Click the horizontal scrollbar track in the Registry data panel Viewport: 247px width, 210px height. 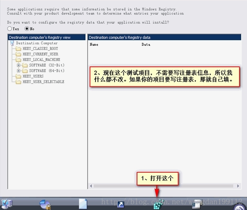click(x=164, y=186)
